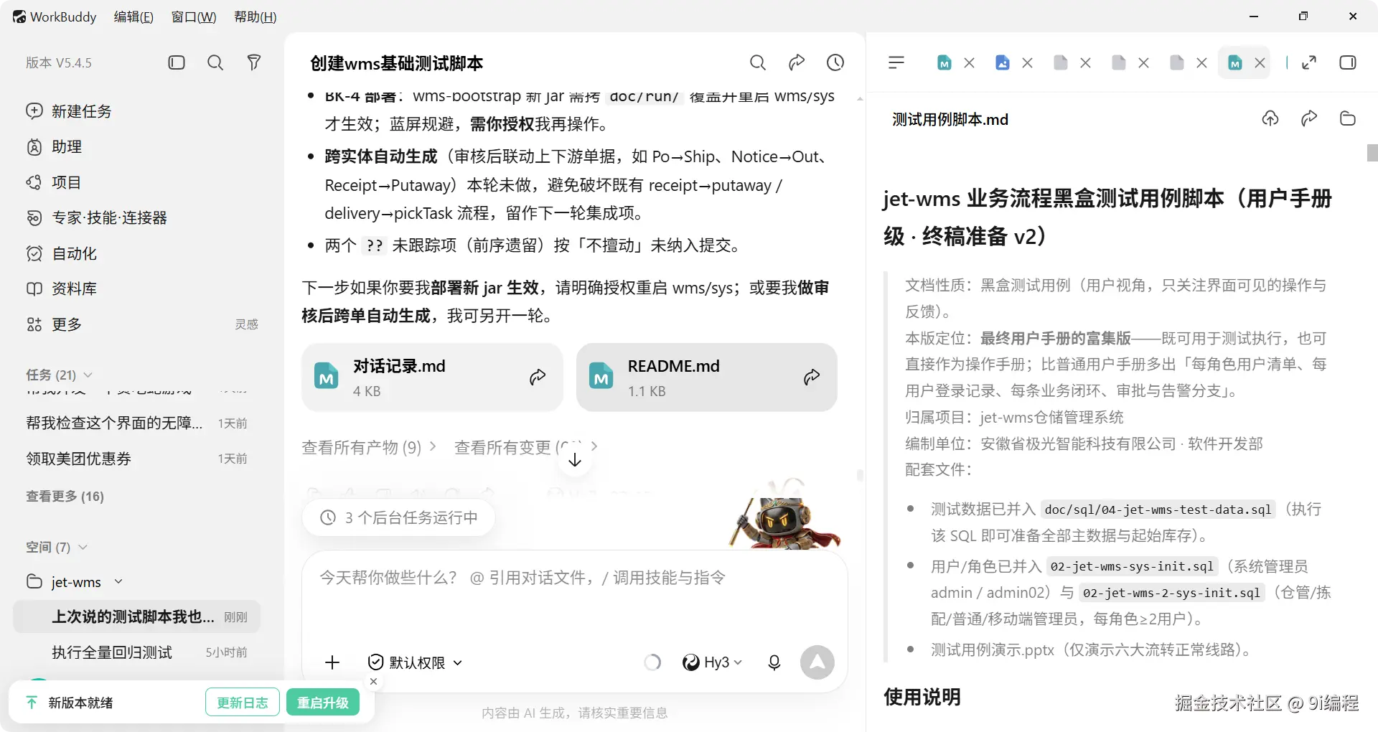
Task: Close the first markdown tab
Action: click(x=970, y=62)
